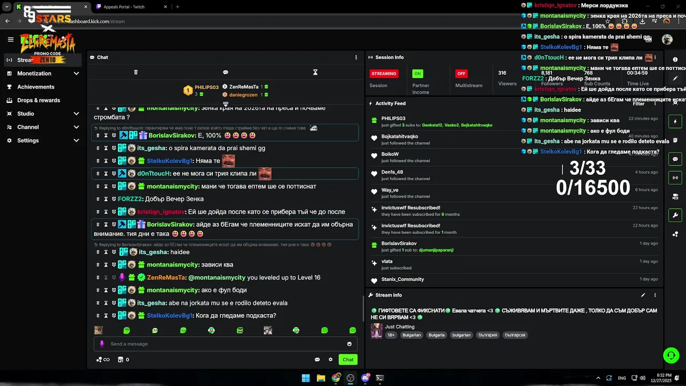The height and width of the screenshot is (386, 686).
Task: Open the shop icon showing 0
Action: pyautogui.click(x=124, y=360)
